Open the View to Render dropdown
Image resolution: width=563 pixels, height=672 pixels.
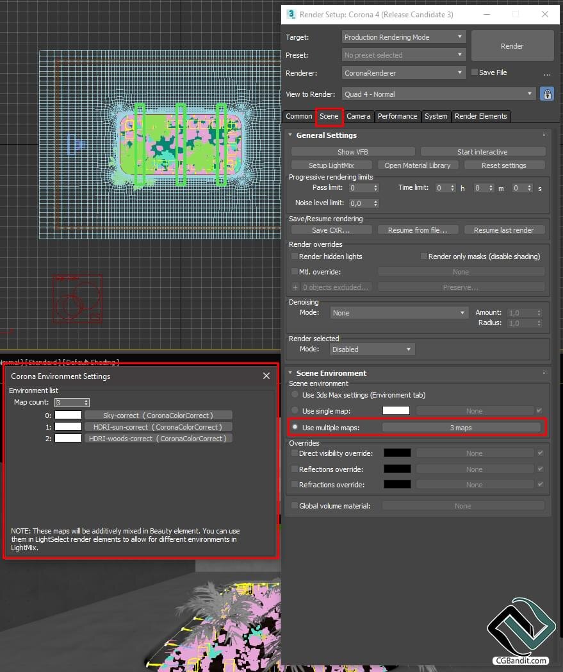438,94
